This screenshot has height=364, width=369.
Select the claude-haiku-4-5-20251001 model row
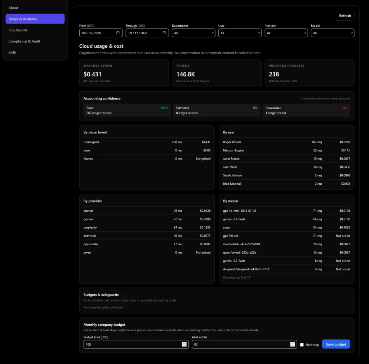click(286, 244)
